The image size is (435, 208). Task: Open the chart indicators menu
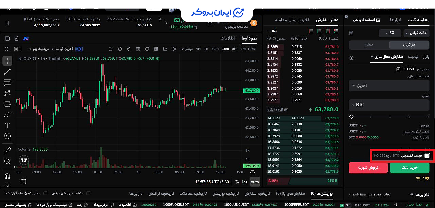point(165,49)
